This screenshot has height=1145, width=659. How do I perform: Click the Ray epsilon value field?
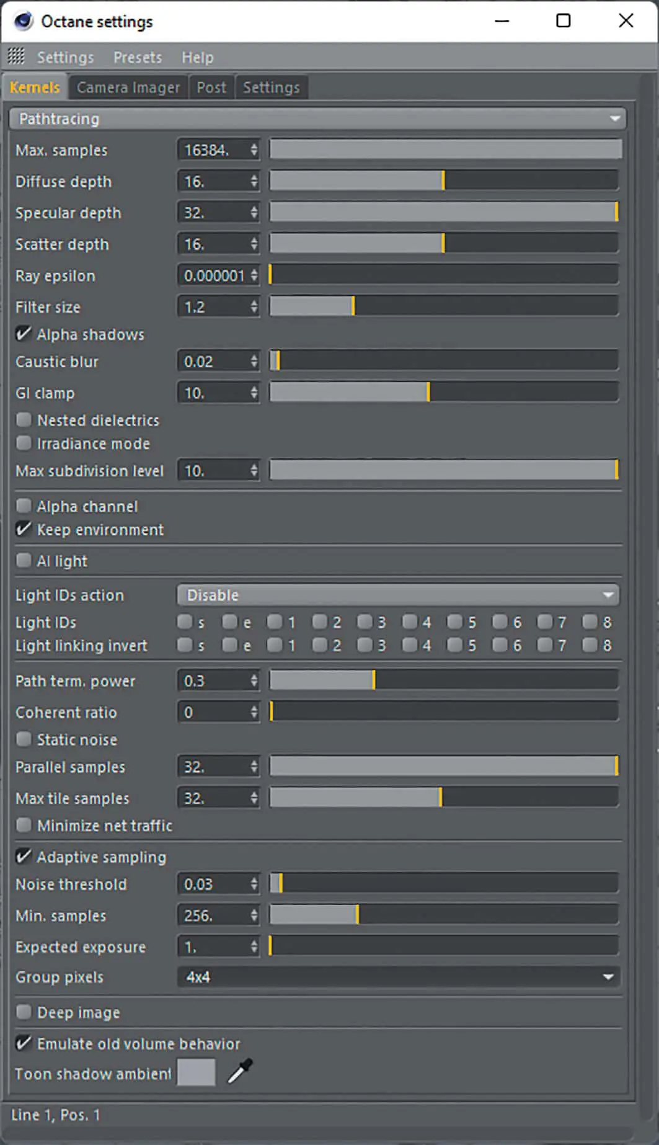[214, 276]
